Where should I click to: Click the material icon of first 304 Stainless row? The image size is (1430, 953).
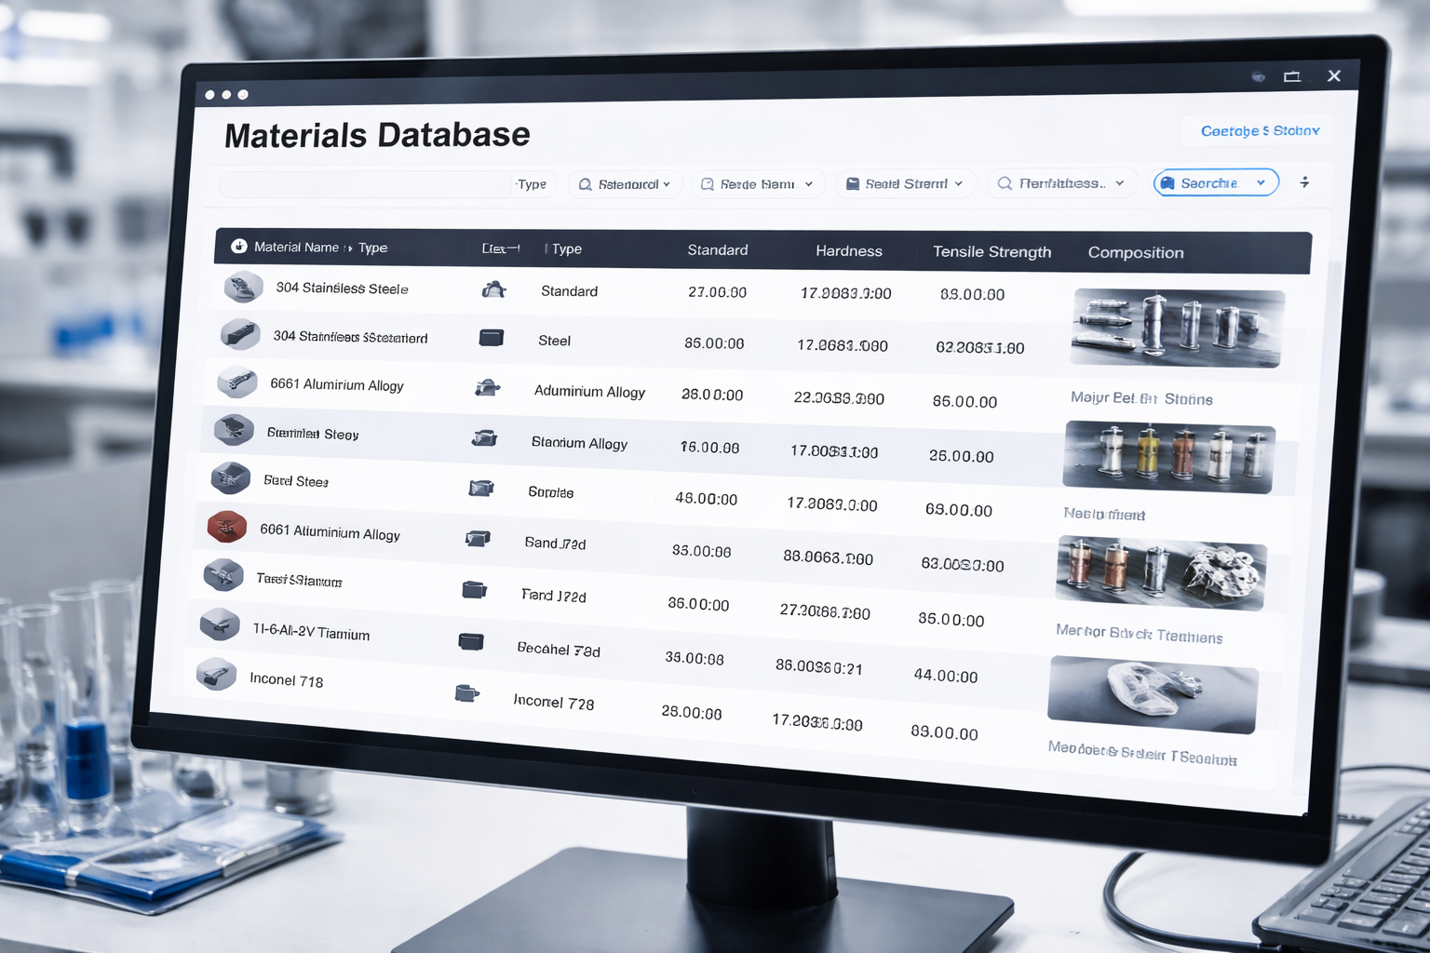pyautogui.click(x=243, y=287)
